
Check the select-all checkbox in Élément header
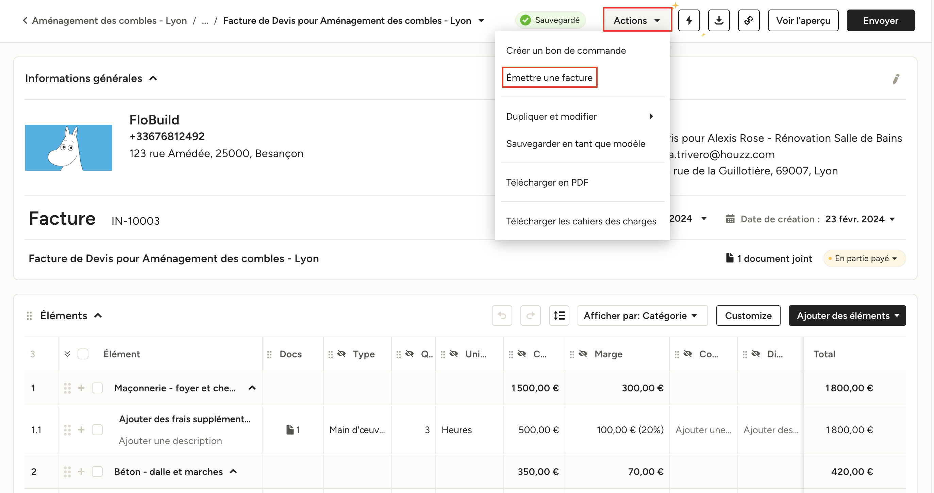(83, 354)
